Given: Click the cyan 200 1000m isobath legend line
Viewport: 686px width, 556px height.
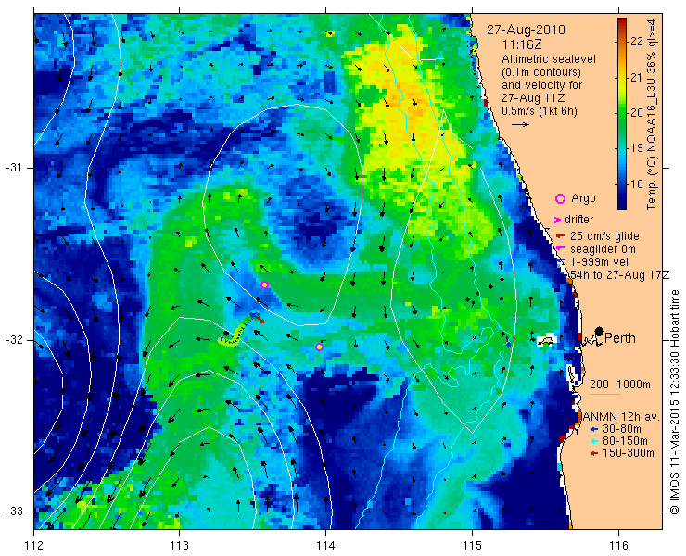Looking at the screenshot, I should [605, 394].
